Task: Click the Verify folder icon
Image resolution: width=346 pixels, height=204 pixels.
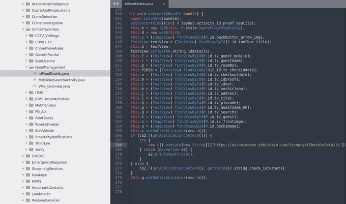Action: (x=32, y=150)
